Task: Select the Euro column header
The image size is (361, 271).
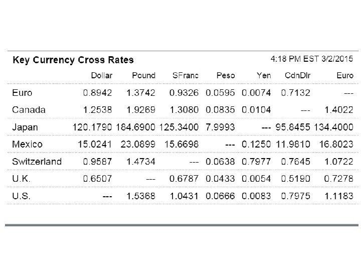Action: pos(344,76)
